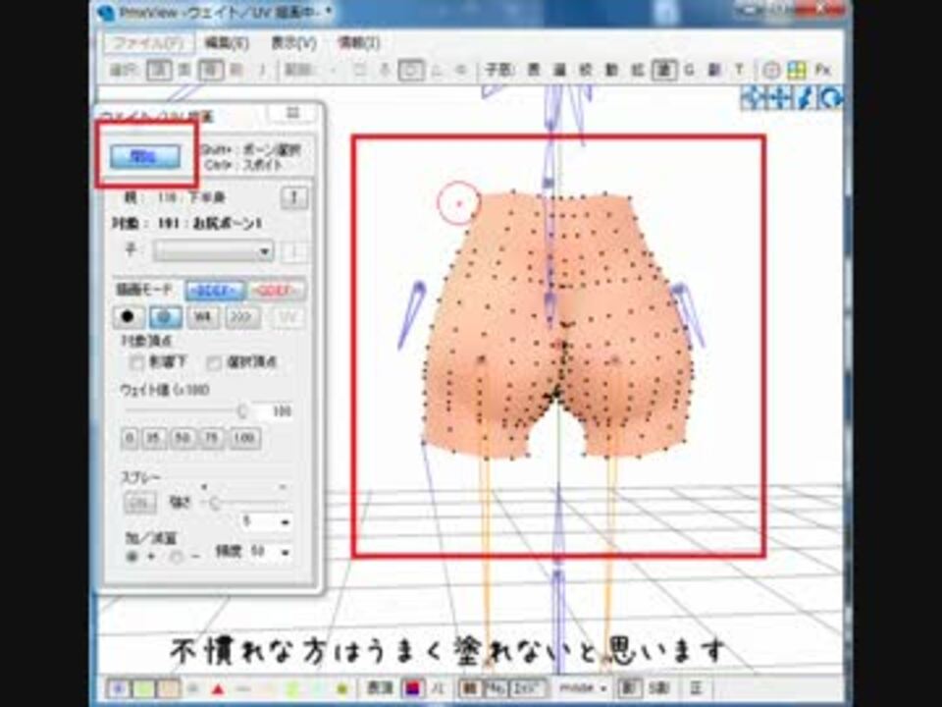Screen dimensions: 942x707
Task: Open the G sub-window from the 子窓 toolbar
Action: pyautogui.click(x=689, y=71)
